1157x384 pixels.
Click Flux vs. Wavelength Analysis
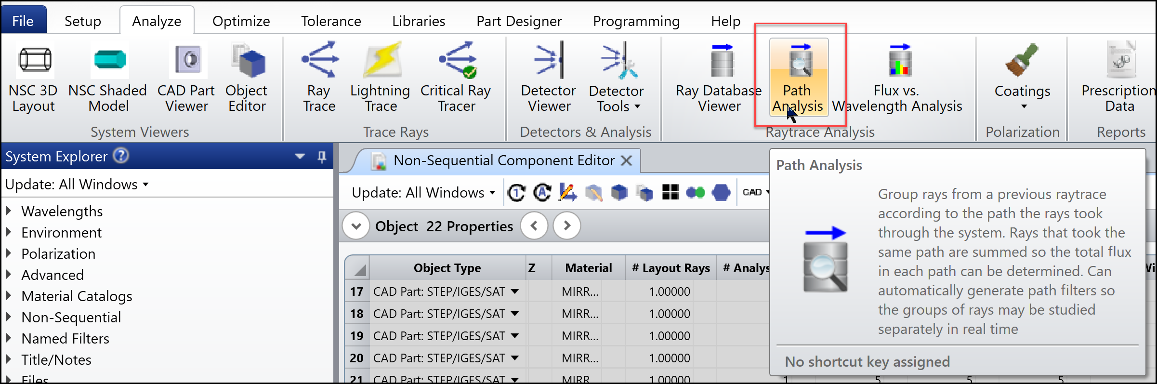(898, 78)
